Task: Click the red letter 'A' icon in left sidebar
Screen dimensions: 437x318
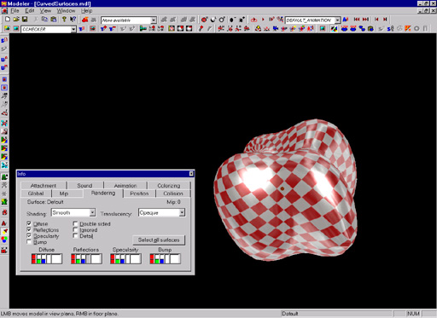Action: [4, 223]
